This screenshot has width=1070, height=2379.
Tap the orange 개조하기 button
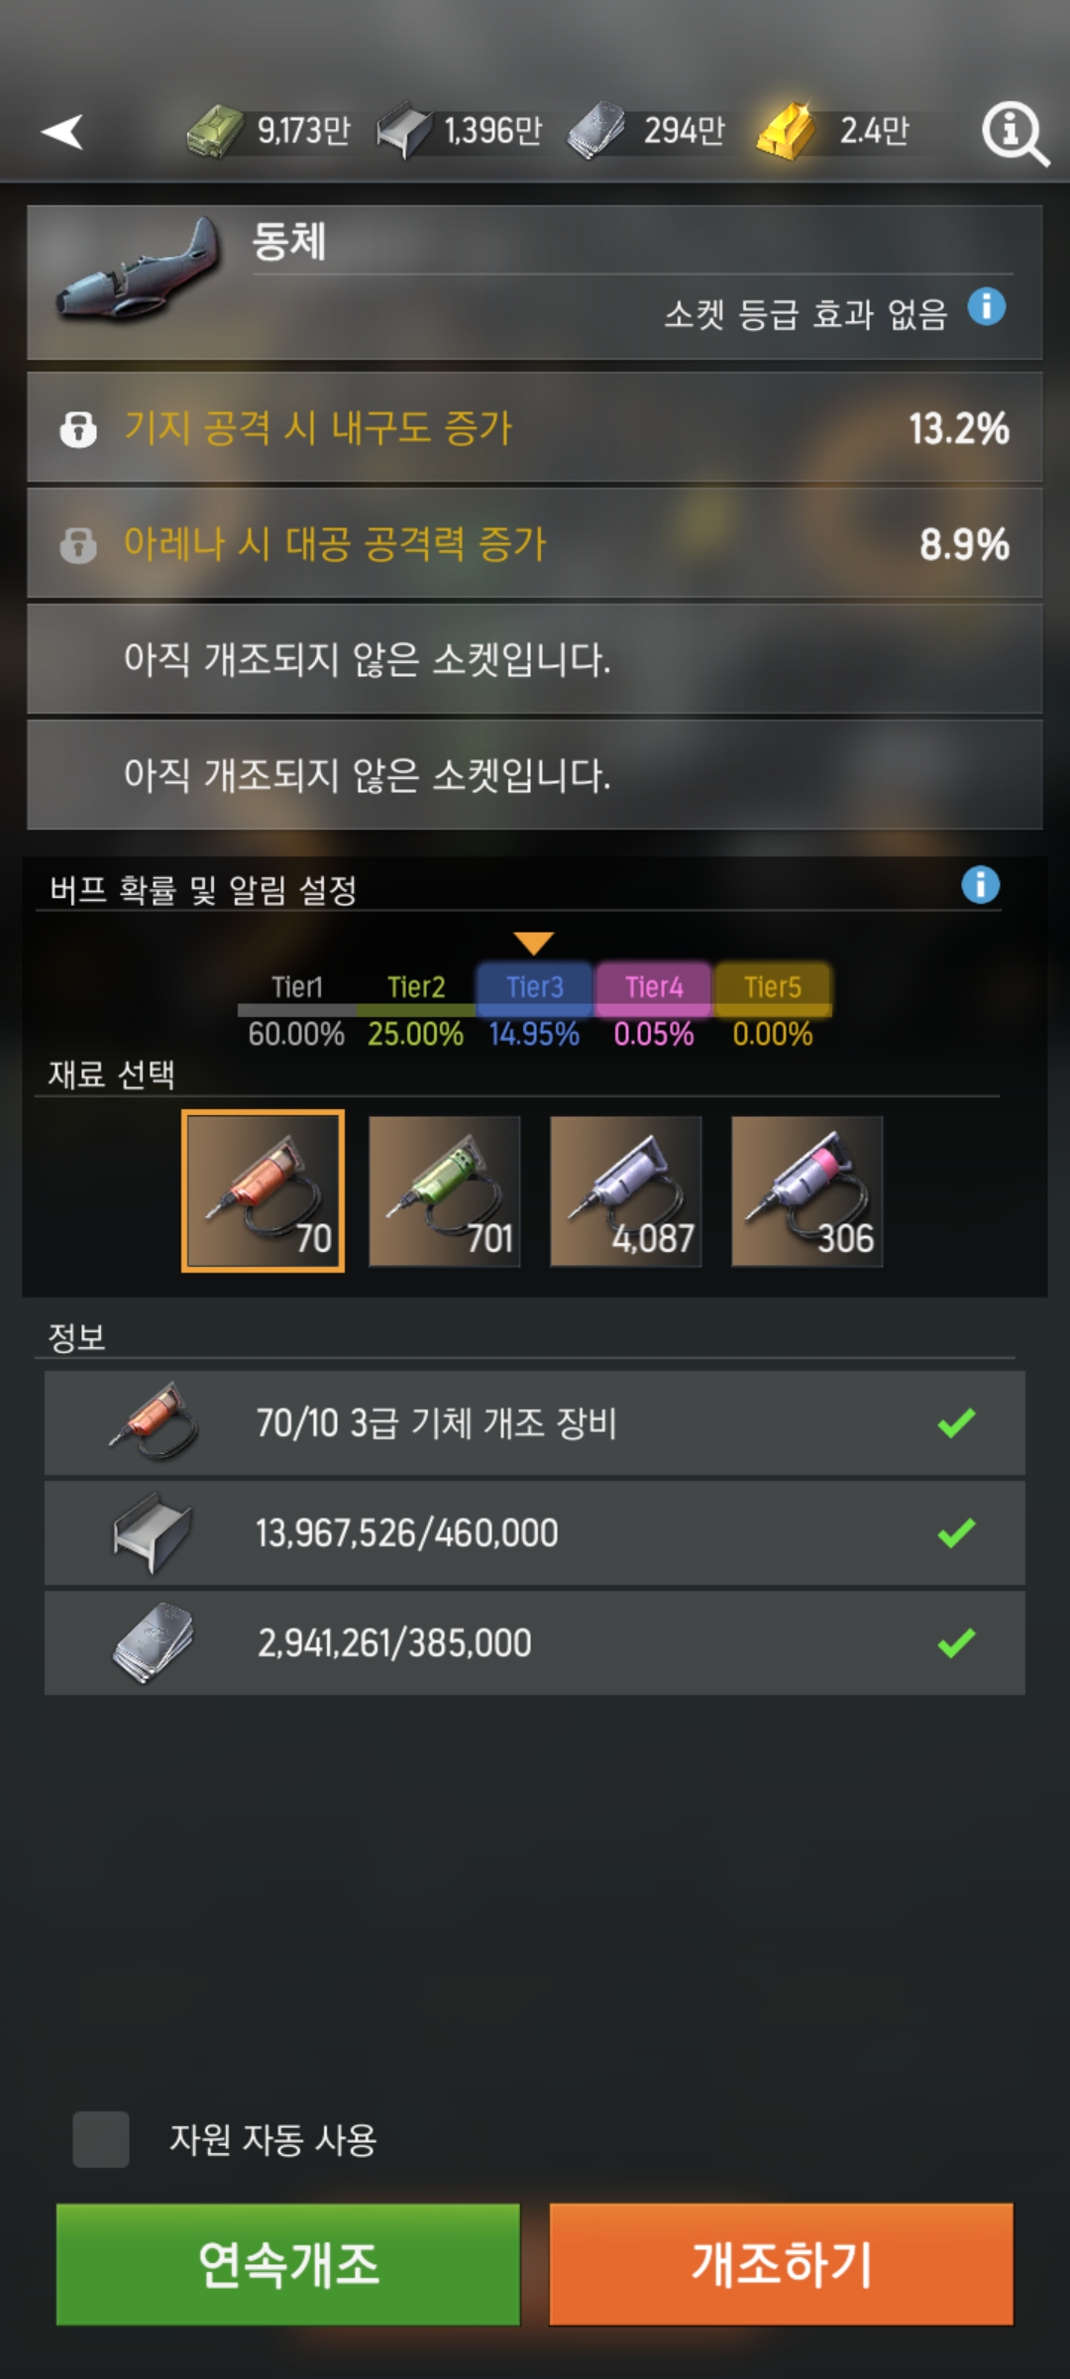pos(781,2264)
